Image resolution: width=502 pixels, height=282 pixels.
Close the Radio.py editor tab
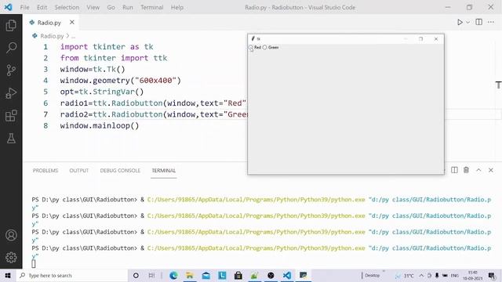pos(72,22)
